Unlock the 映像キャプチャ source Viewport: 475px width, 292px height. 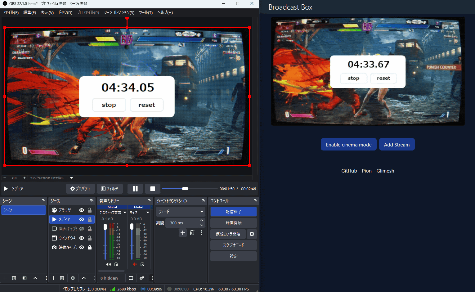coord(90,247)
